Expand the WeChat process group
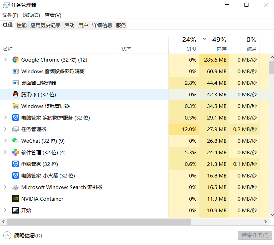 5,141
